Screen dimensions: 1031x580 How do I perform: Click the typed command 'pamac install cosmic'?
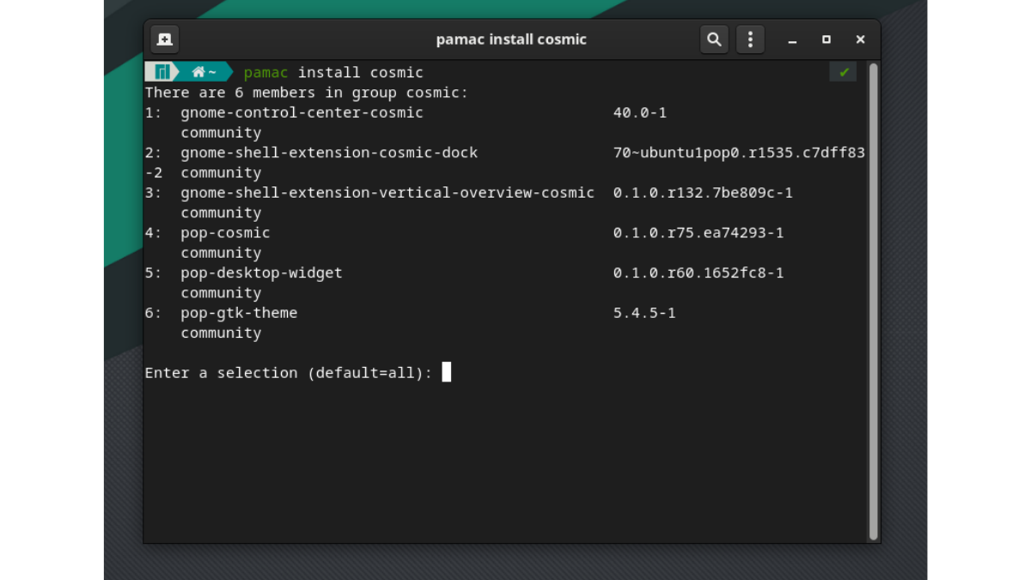pyautogui.click(x=333, y=72)
